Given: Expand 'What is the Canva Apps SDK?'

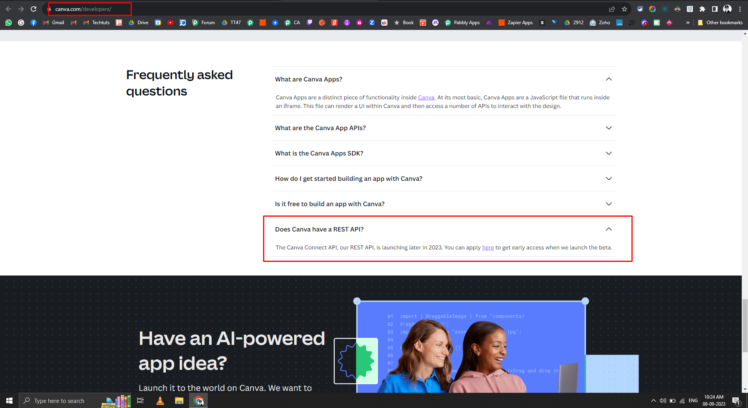Looking at the screenshot, I should click(444, 153).
